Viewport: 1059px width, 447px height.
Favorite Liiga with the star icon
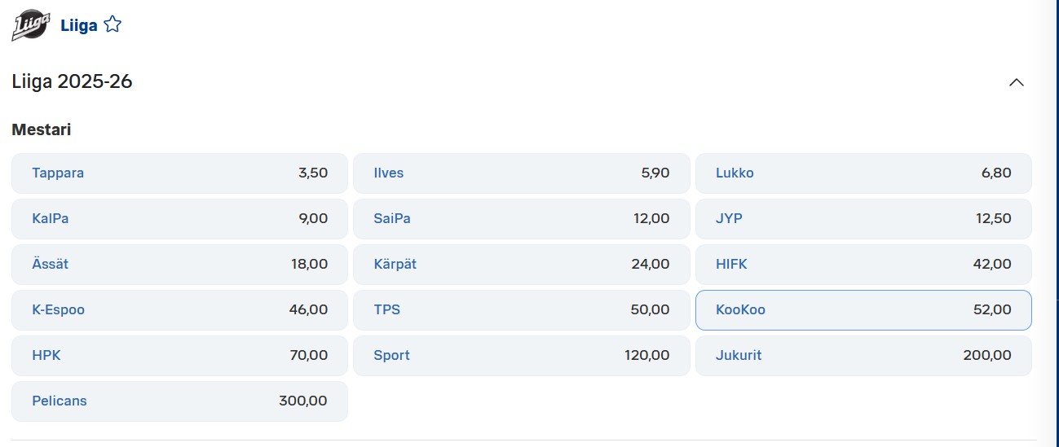pos(113,25)
